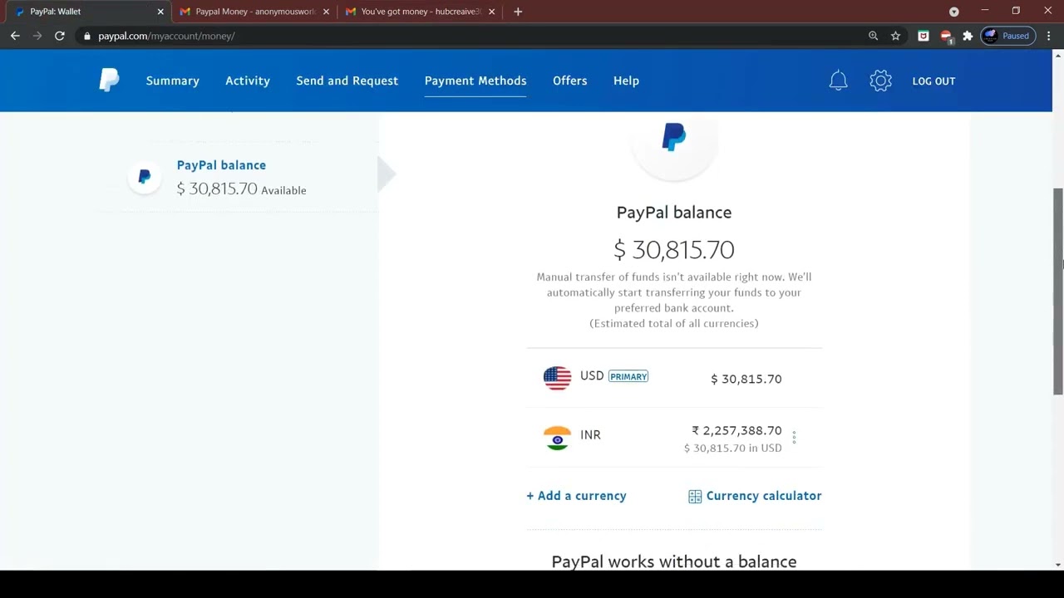Click the browser back arrow
Viewport: 1064px width, 598px height.
click(15, 36)
